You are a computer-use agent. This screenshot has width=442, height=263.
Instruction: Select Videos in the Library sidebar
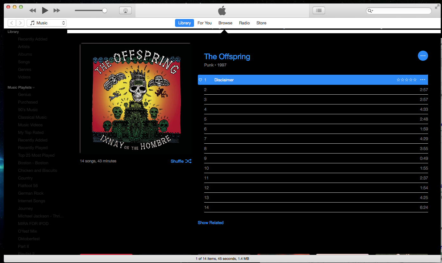click(24, 77)
